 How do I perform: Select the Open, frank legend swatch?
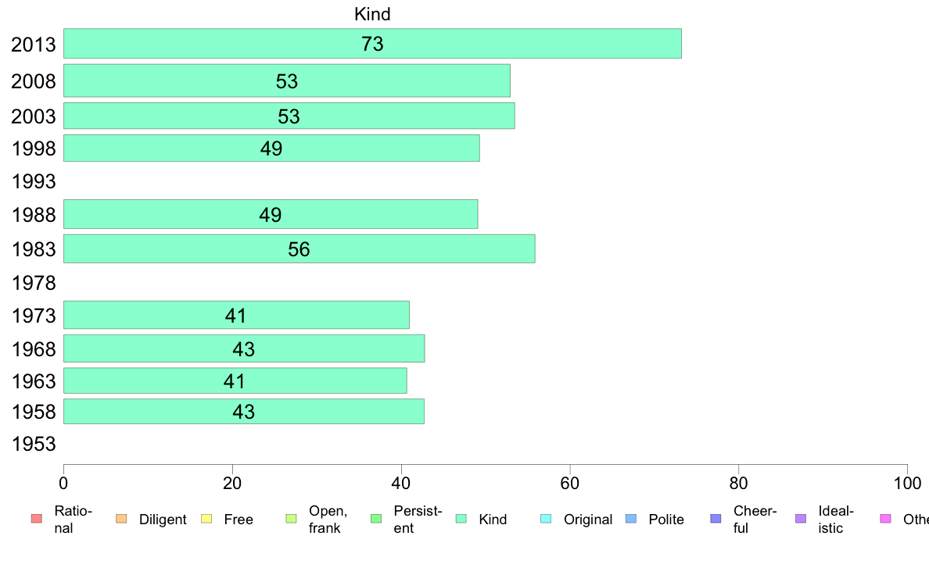tap(291, 519)
